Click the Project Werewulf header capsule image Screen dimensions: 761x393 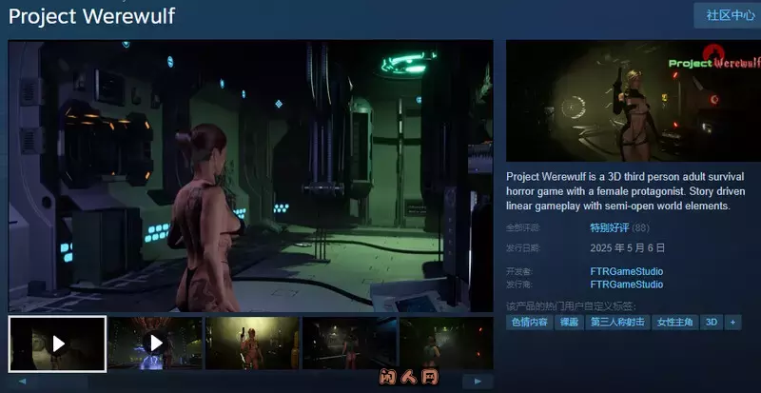(633, 100)
